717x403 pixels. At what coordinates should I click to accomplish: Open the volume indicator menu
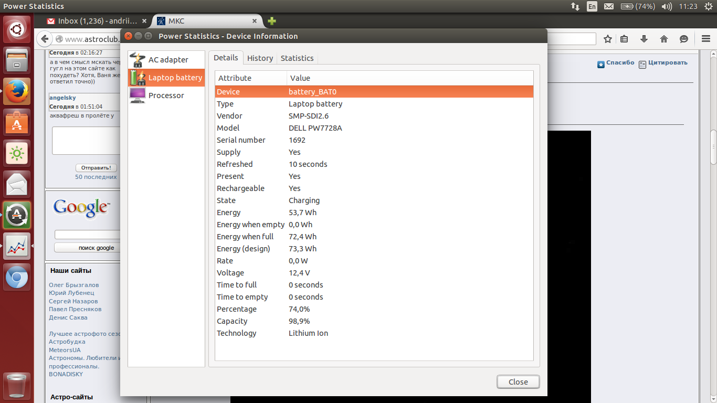pyautogui.click(x=667, y=6)
